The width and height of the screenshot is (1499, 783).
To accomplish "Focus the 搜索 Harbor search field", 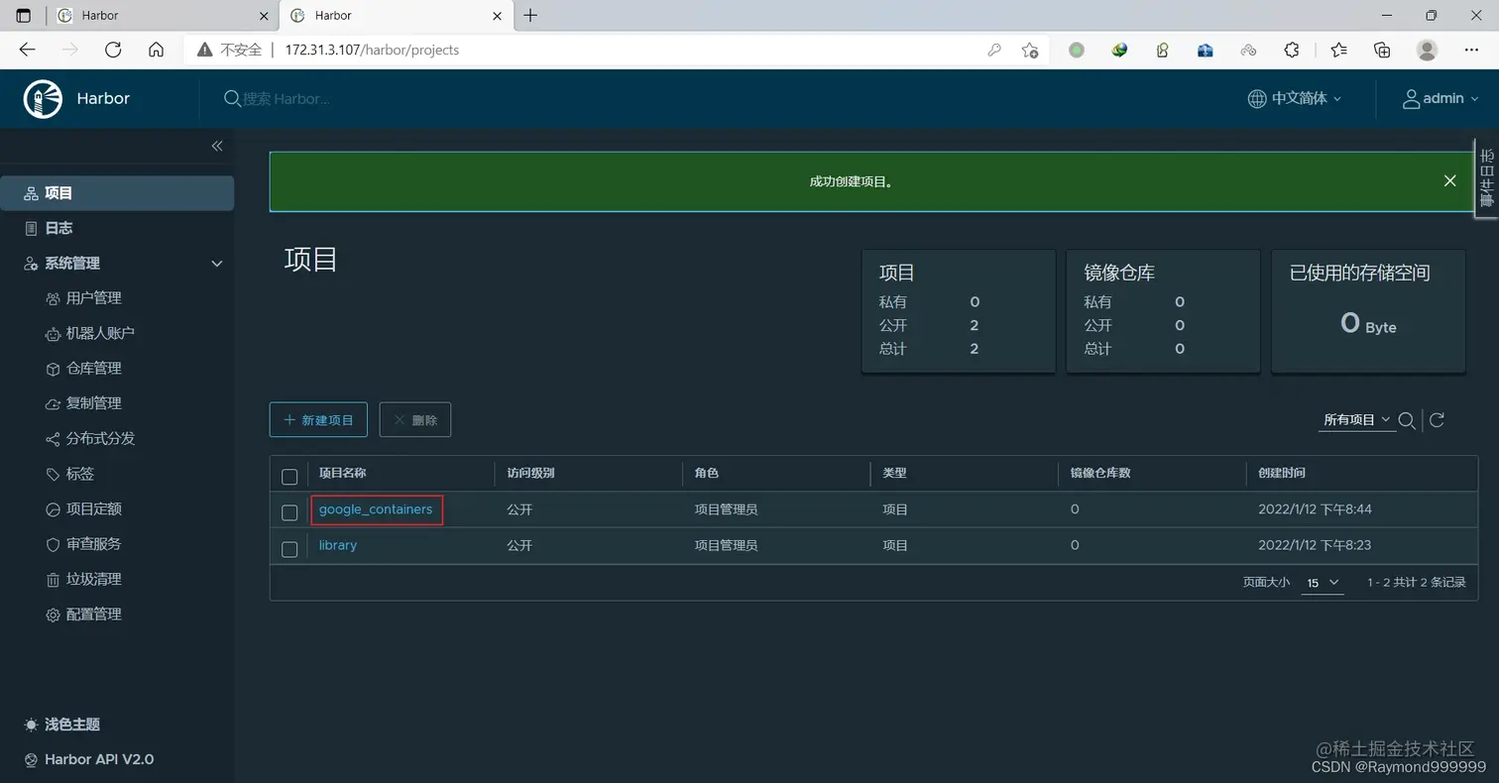I will click(288, 98).
